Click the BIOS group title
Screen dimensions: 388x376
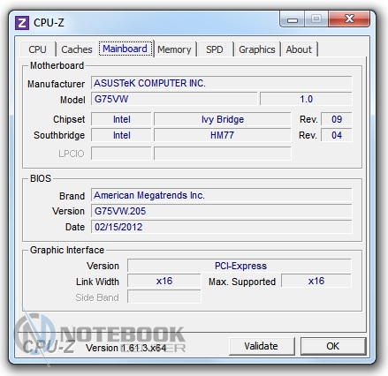pyautogui.click(x=41, y=178)
